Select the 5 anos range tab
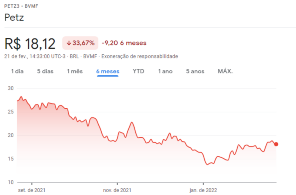Viewport: 296px width, 195px height. (195, 71)
